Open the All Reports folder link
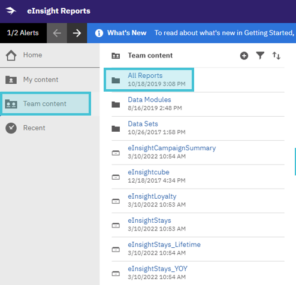Viewport: 296px width, 285px height. [145, 75]
